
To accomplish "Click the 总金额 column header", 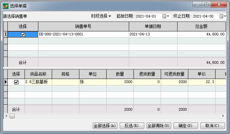I will point(201,27).
